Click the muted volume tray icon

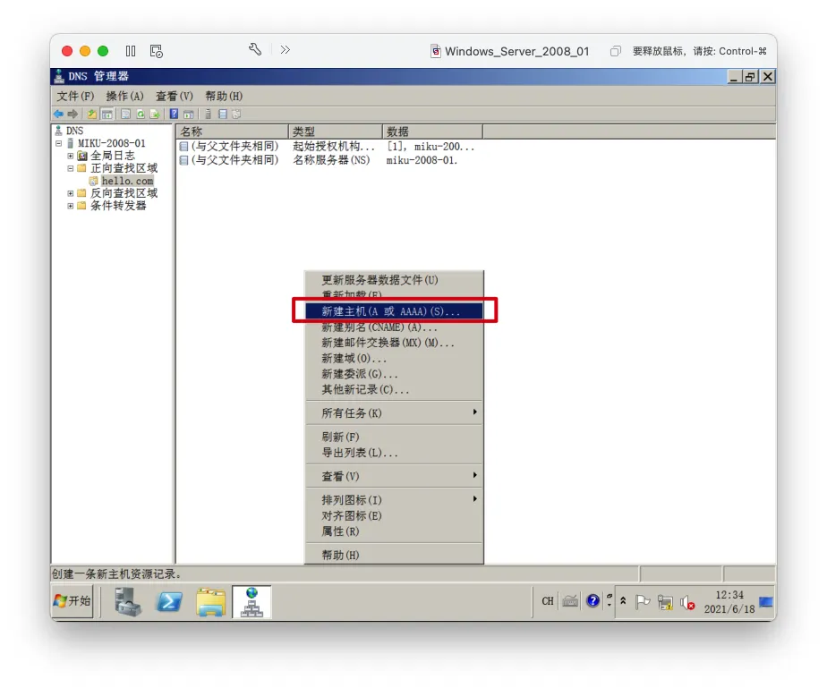[687, 602]
